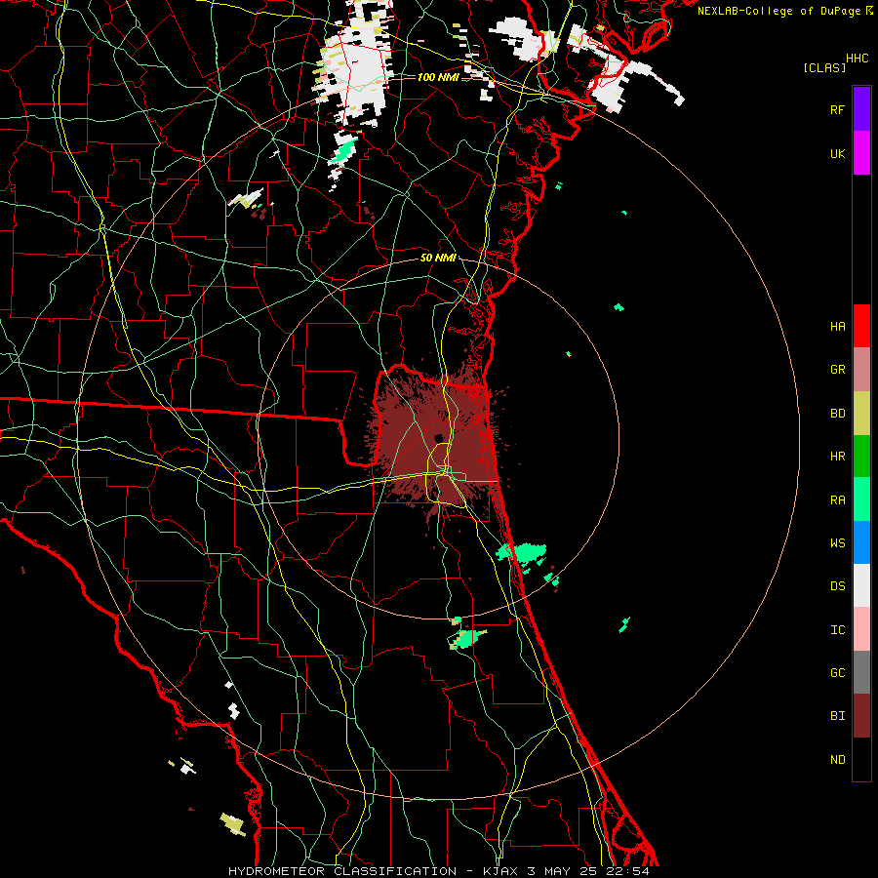The height and width of the screenshot is (878, 878).
Task: Click the HR legend label
Action: 837,457
